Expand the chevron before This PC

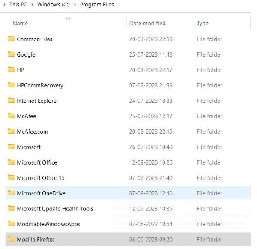tap(4, 5)
